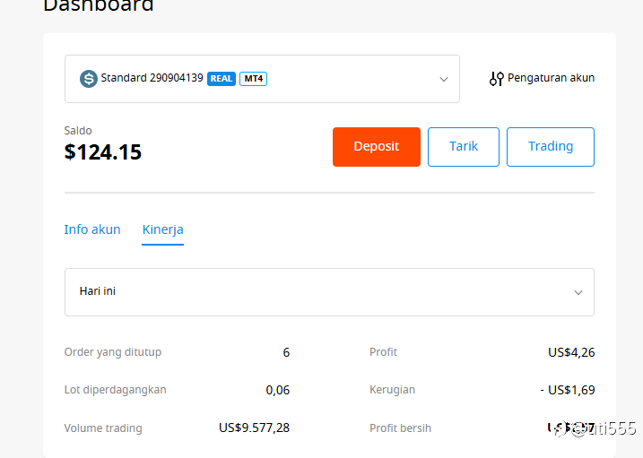Select the Kinerja tab
Screen dimensions: 643x458
click(162, 229)
